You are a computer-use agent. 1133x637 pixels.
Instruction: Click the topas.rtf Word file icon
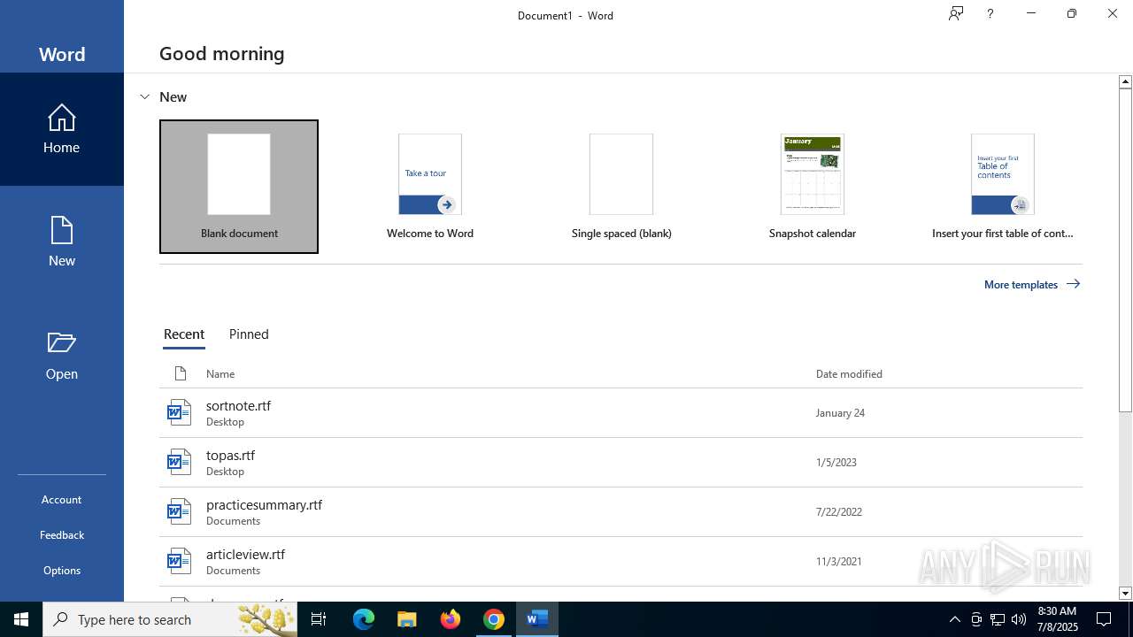[180, 462]
